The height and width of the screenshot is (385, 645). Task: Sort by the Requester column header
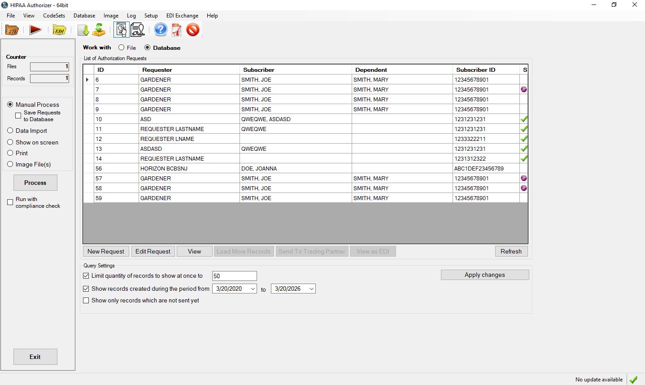[x=189, y=70]
